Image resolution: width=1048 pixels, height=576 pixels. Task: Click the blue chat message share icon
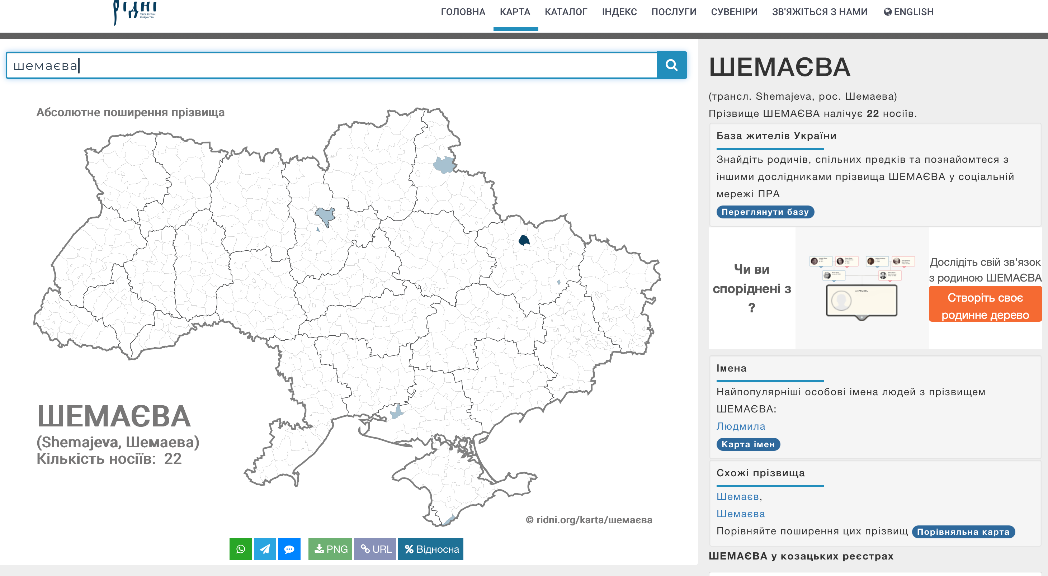[x=289, y=549]
